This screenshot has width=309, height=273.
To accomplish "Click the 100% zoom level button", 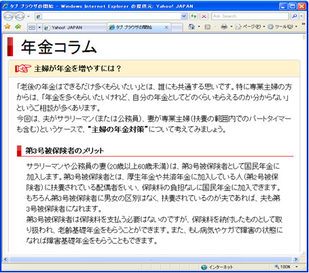I will pos(283,267).
